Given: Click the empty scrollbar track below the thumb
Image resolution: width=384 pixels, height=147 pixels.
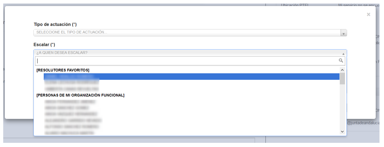Looking at the screenshot, I should tap(343, 107).
